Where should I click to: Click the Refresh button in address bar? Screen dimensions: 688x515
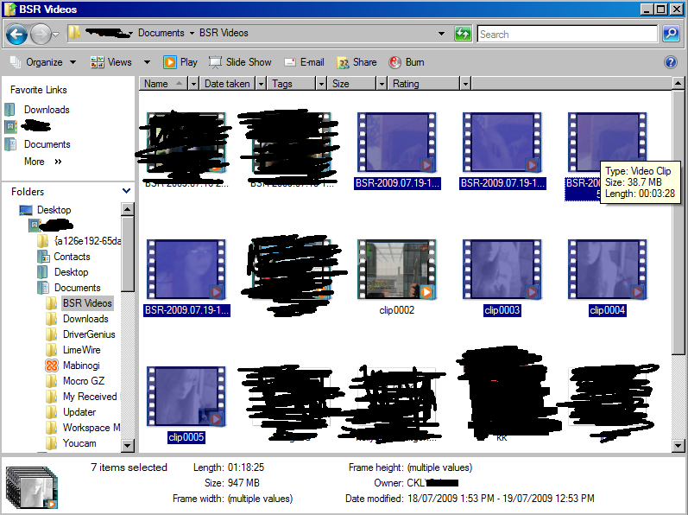coord(463,34)
